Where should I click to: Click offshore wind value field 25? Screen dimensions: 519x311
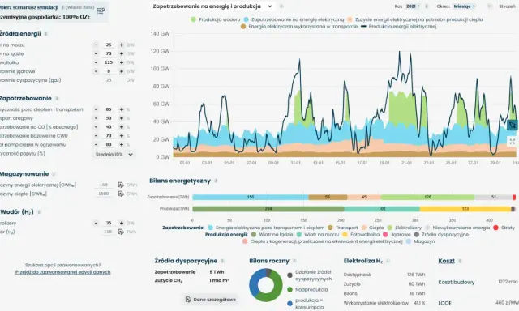(x=109, y=45)
